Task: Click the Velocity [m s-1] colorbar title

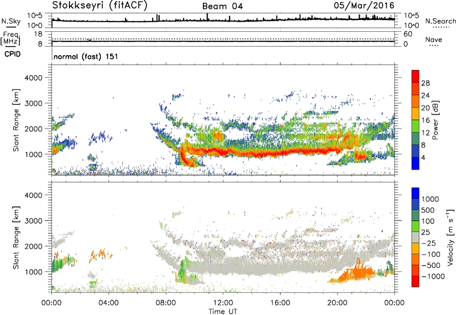Action: click(450, 237)
